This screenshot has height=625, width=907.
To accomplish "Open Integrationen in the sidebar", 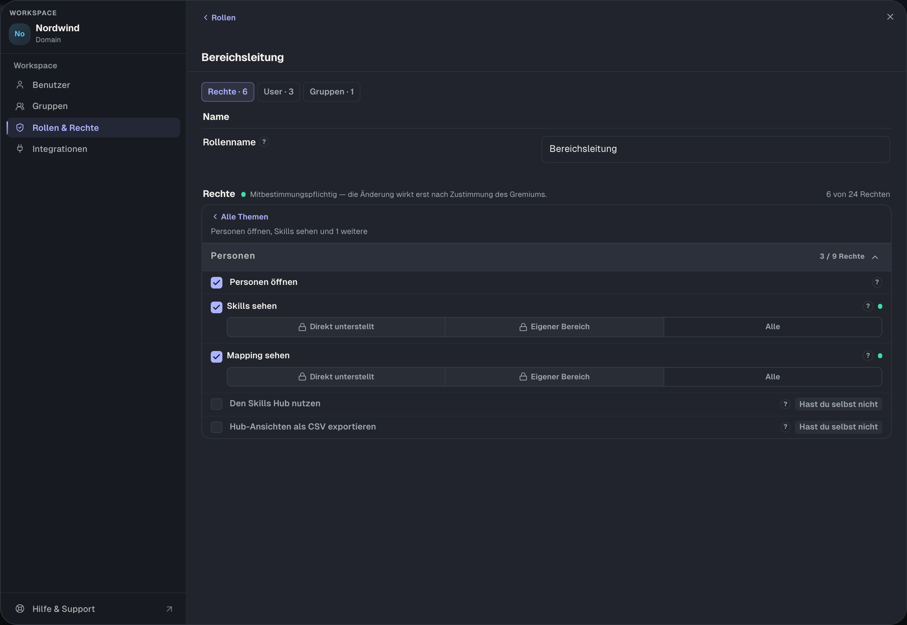I will pyautogui.click(x=93, y=149).
